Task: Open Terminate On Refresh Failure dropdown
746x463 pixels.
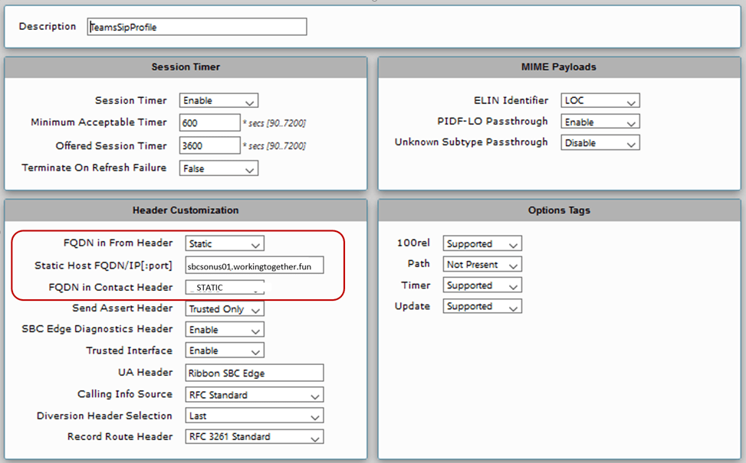Action: (x=219, y=168)
